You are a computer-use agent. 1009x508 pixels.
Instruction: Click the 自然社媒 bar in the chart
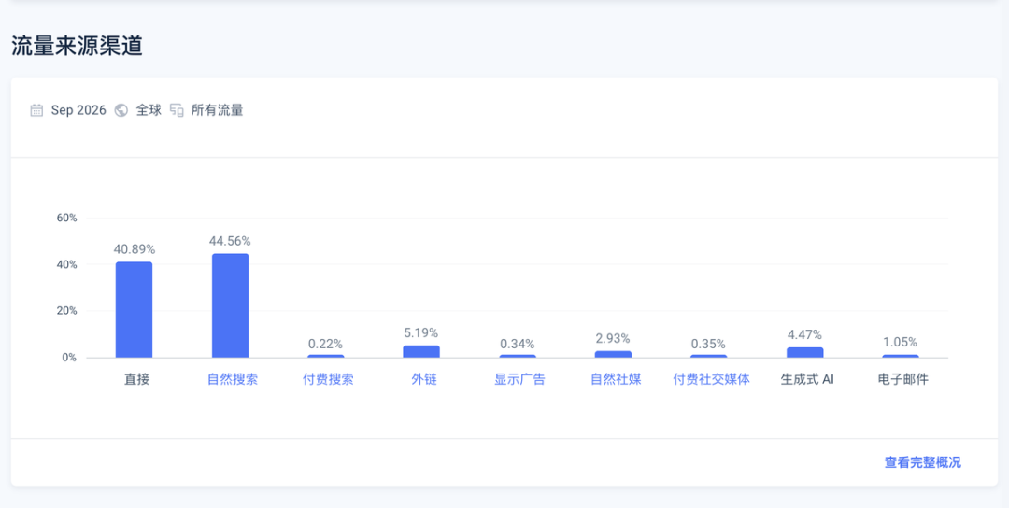click(x=613, y=354)
